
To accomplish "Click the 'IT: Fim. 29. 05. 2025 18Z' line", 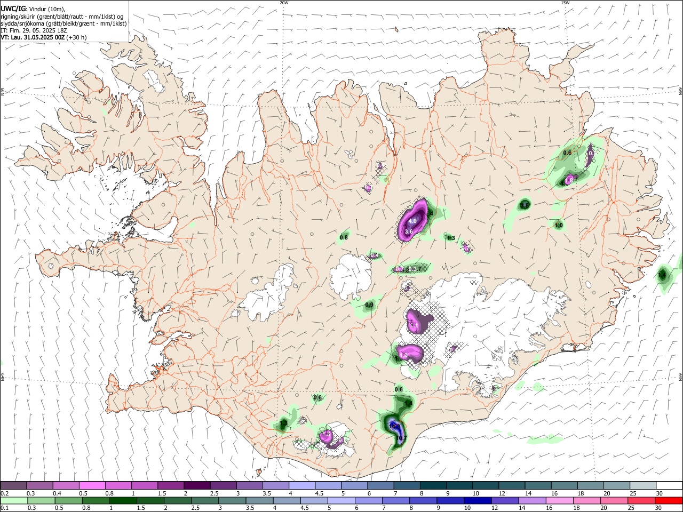I will point(34,30).
